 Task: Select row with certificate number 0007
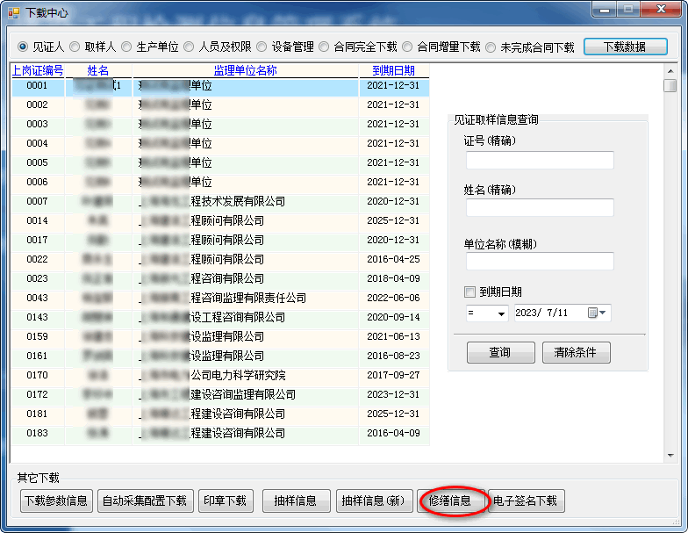pos(220,202)
